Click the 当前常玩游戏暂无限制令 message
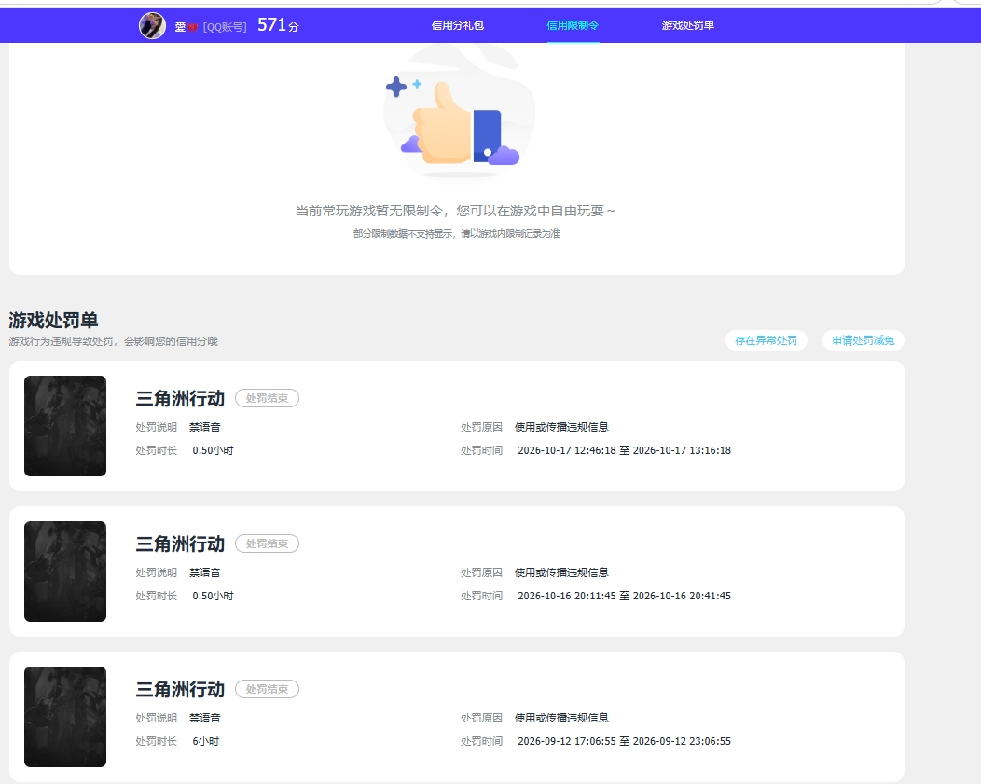 (x=455, y=211)
